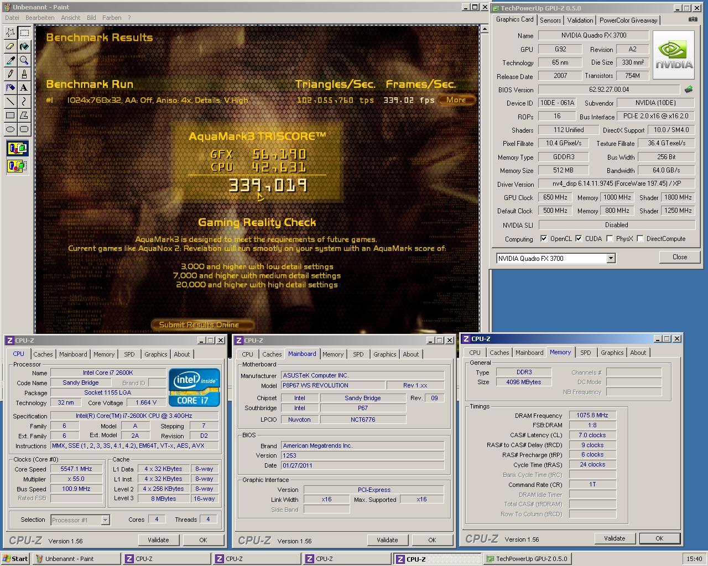Choose the opaque selection option in Paint
Image resolution: width=708 pixels, height=566 pixels.
17,148
